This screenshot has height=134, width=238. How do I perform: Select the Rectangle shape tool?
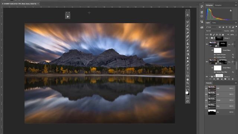click(187, 76)
